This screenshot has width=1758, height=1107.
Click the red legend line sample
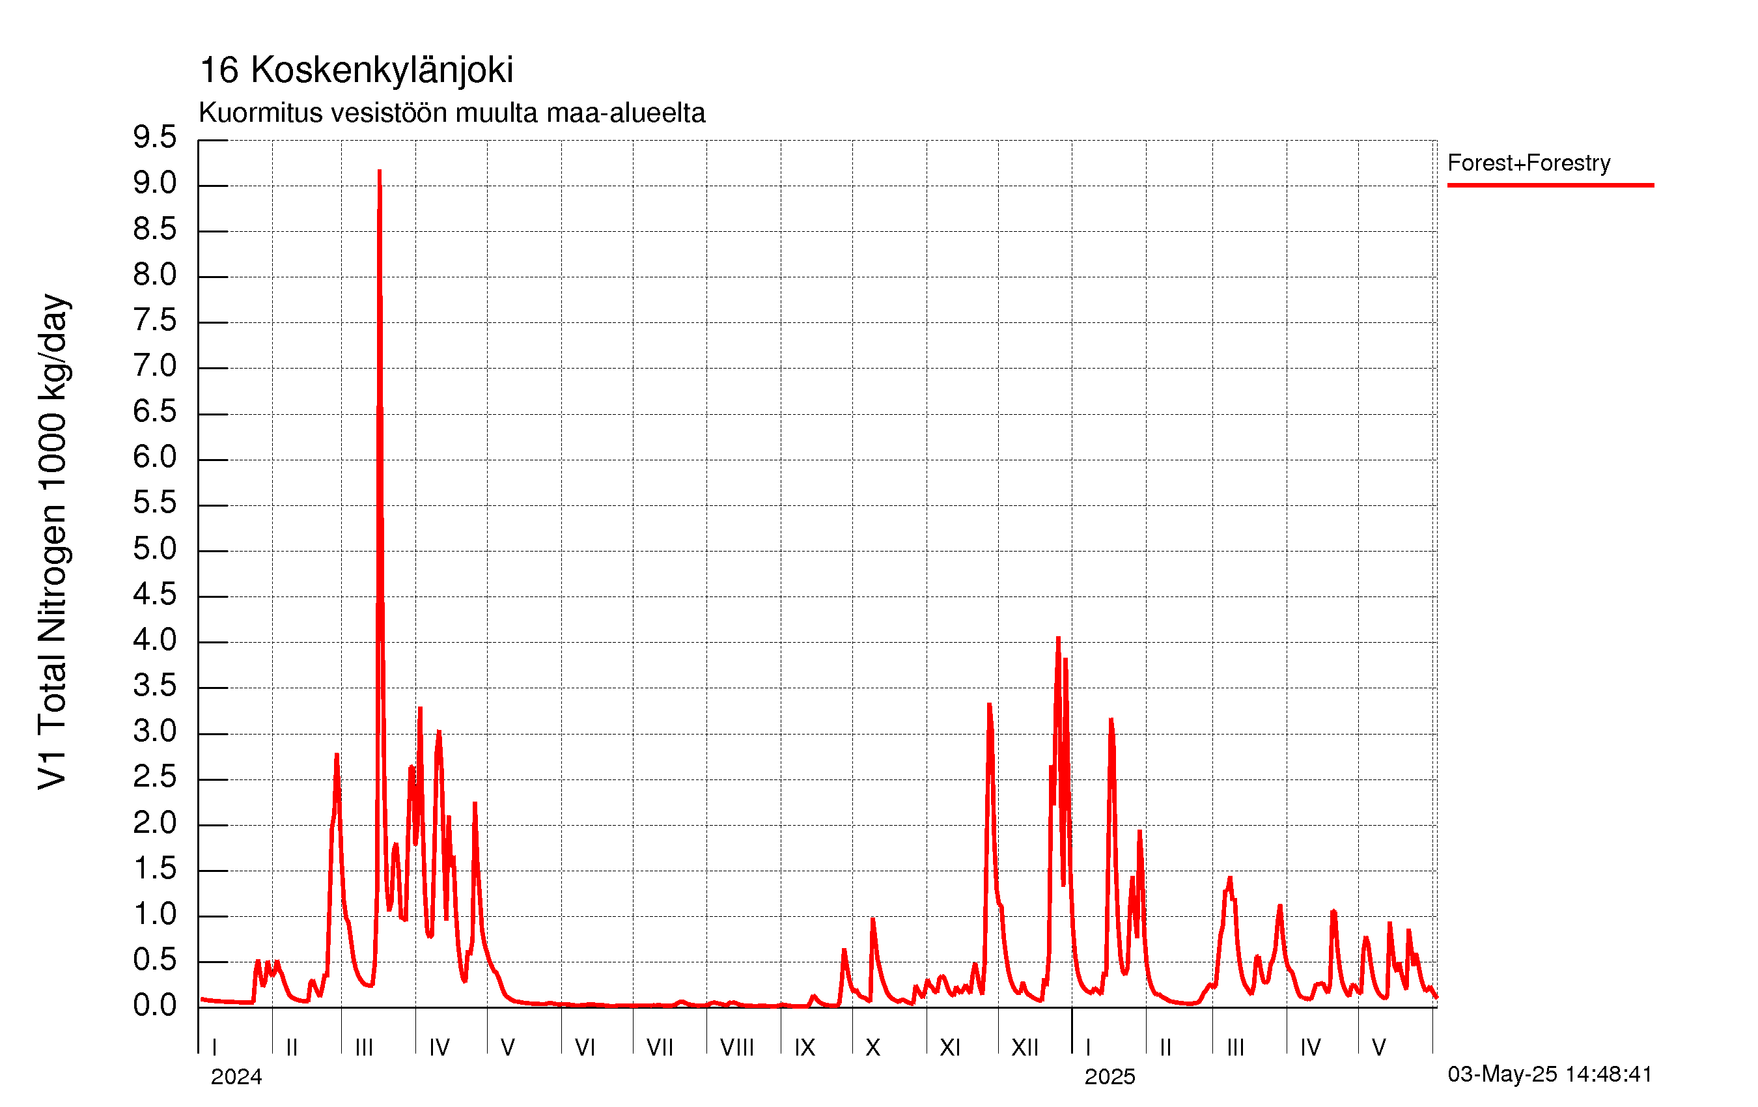coord(1550,186)
